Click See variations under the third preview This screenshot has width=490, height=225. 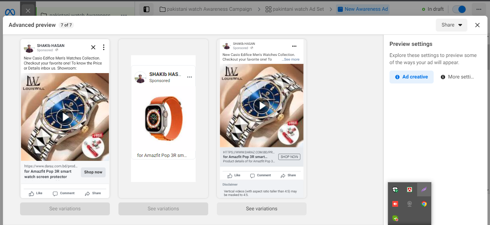tap(262, 209)
